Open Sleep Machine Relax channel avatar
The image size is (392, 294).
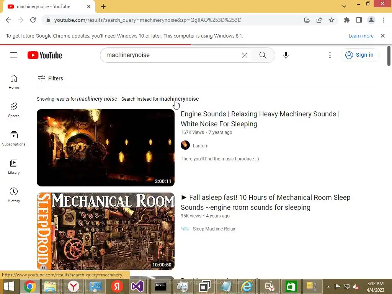pyautogui.click(x=185, y=229)
